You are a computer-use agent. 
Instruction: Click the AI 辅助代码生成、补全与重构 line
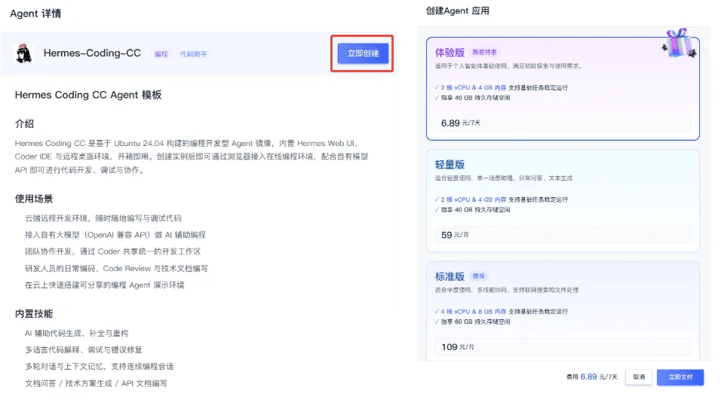point(76,333)
